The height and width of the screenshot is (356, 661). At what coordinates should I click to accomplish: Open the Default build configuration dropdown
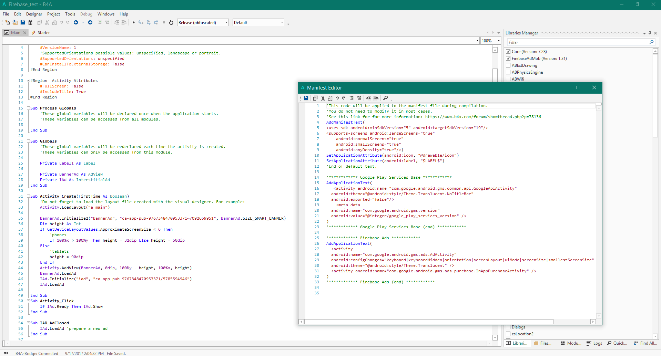click(x=258, y=23)
